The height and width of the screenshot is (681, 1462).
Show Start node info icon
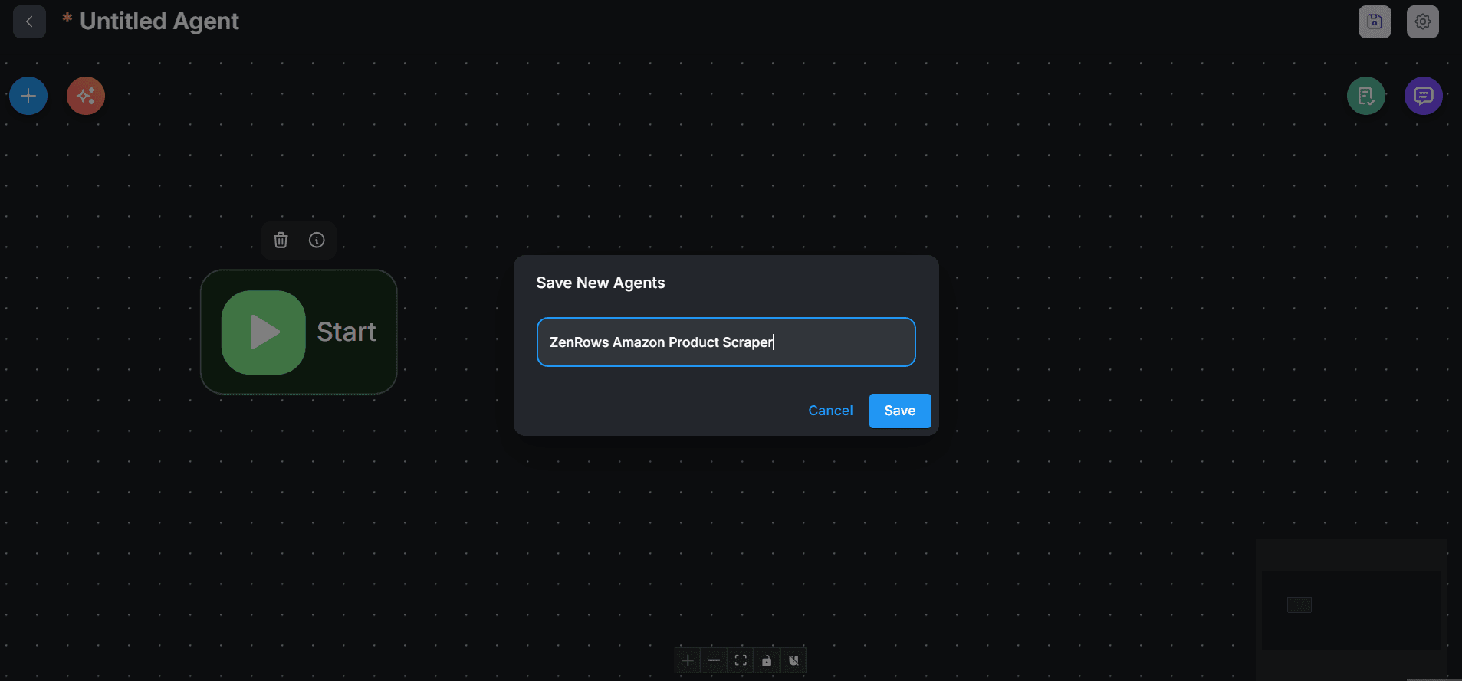pyautogui.click(x=317, y=241)
